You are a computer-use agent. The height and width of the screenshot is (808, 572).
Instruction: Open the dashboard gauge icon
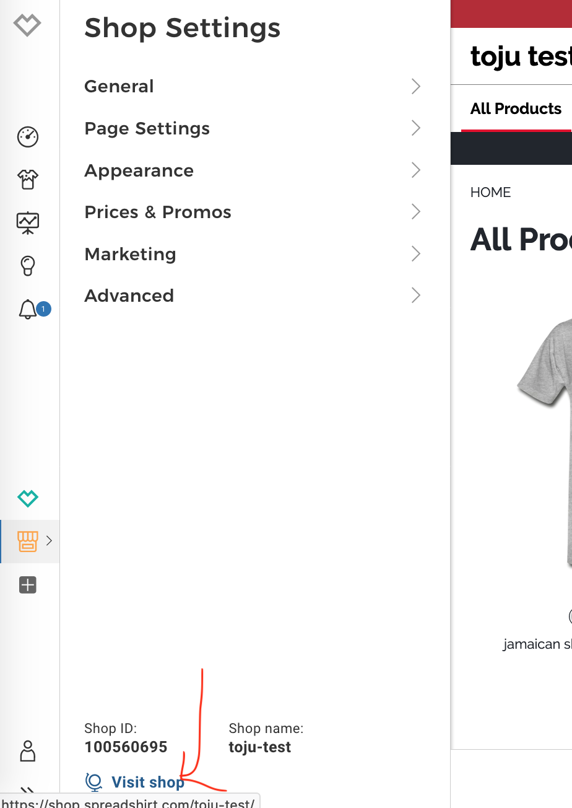pos(28,137)
